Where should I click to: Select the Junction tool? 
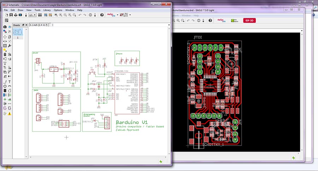(5, 99)
